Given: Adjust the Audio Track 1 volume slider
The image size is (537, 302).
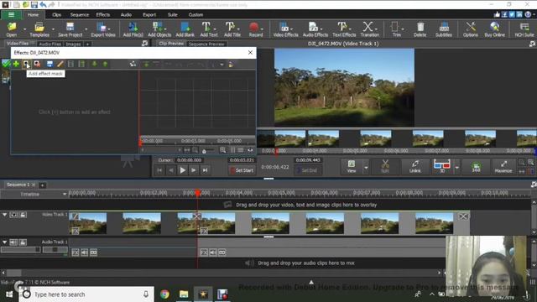Looking at the screenshot, I should click(x=20, y=250).
